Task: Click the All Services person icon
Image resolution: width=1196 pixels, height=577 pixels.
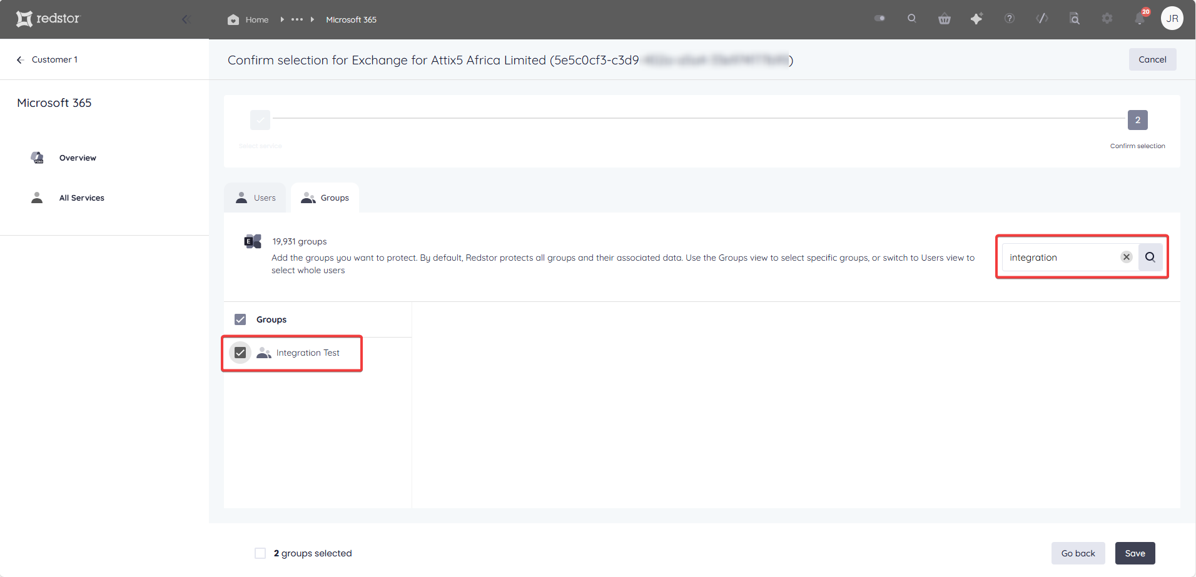Action: pyautogui.click(x=37, y=198)
